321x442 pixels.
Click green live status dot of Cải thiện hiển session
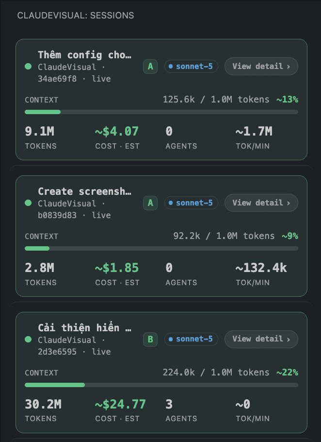pos(28,340)
